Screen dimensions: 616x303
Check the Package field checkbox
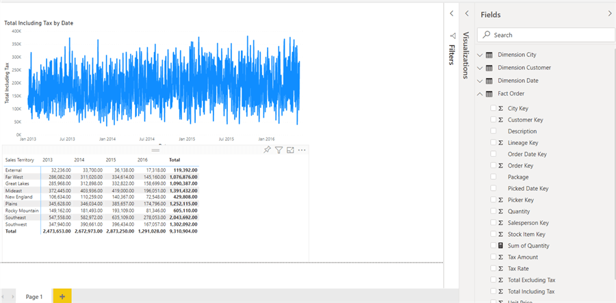click(493, 177)
